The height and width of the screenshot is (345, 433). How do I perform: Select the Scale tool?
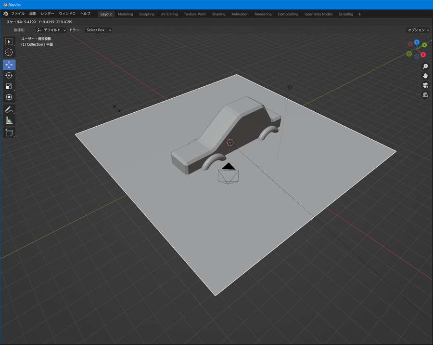pos(9,86)
